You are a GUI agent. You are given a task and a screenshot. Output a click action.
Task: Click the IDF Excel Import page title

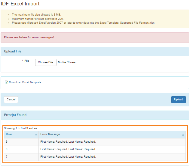click(20, 4)
